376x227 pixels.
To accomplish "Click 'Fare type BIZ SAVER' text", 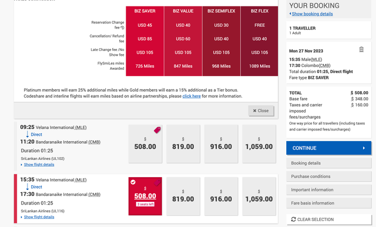I will [309, 78].
